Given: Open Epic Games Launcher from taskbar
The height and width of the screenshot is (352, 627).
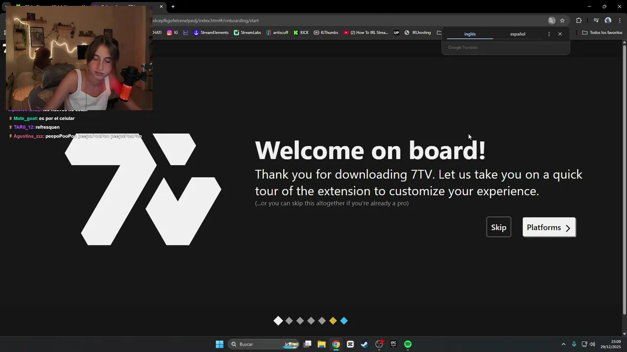Looking at the screenshot, I should click(x=393, y=344).
